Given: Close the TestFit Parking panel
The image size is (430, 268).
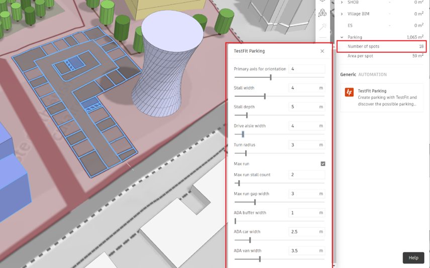Looking at the screenshot, I should tap(322, 51).
